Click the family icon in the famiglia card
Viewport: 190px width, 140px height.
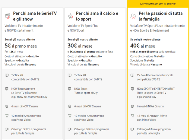133,16
